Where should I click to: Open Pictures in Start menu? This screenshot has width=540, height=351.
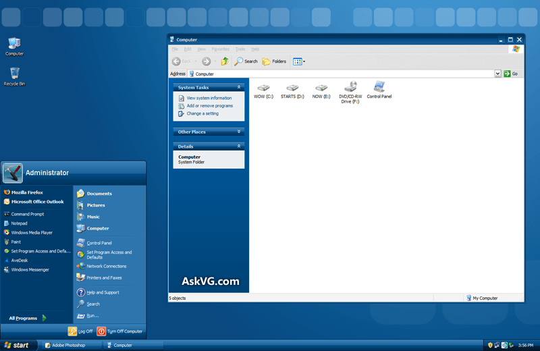pyautogui.click(x=91, y=205)
